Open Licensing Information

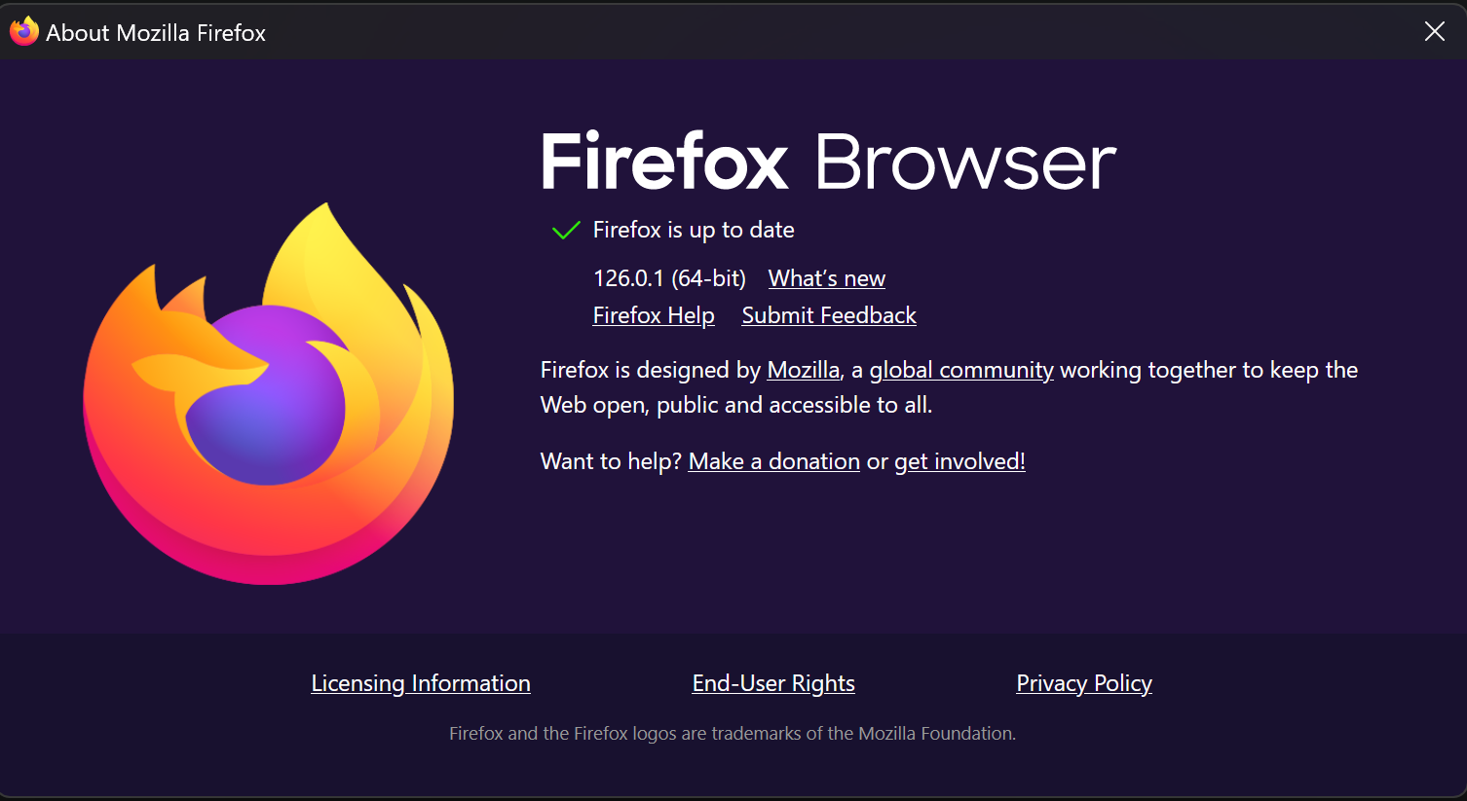(x=421, y=683)
